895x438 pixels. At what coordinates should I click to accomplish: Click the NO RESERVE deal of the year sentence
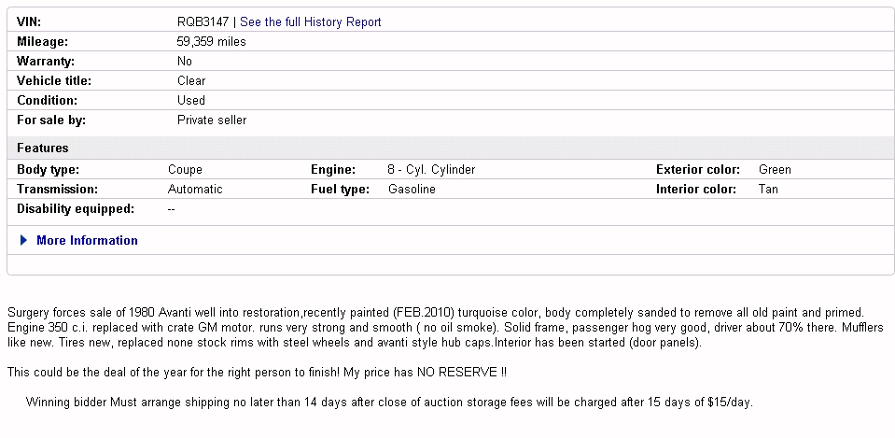257,373
